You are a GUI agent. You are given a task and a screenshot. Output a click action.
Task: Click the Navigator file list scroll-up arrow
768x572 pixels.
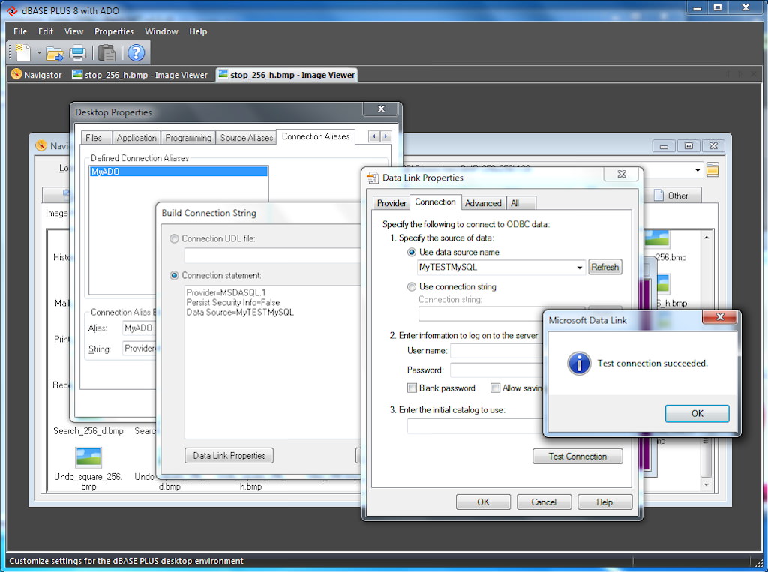pyautogui.click(x=706, y=238)
